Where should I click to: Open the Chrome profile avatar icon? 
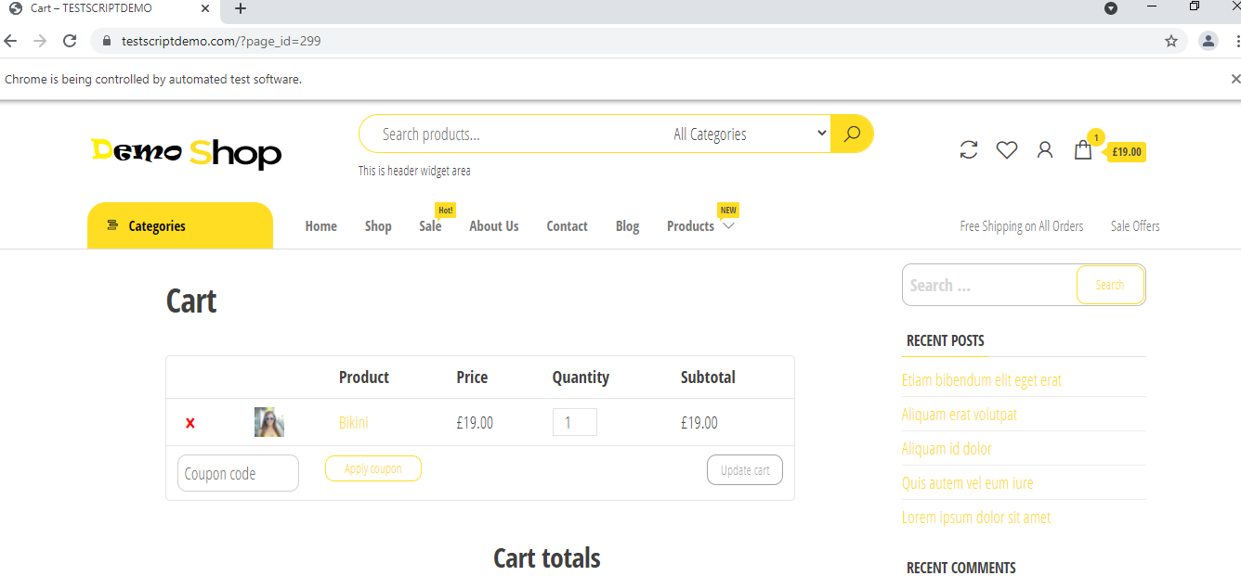click(1208, 41)
